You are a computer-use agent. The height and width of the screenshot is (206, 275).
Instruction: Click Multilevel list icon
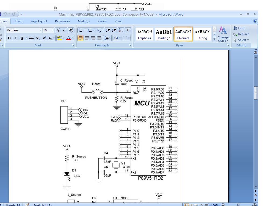pos(99,30)
